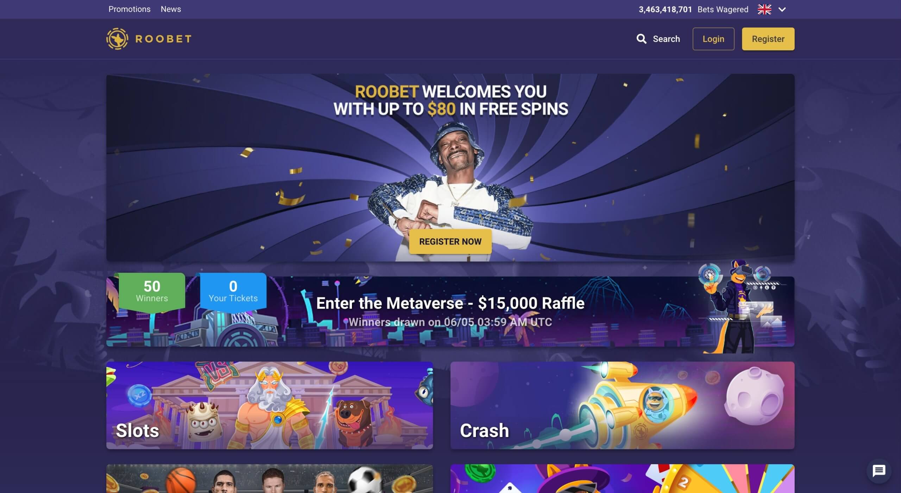Open the Crash game category tile
The image size is (901, 493).
pos(622,405)
